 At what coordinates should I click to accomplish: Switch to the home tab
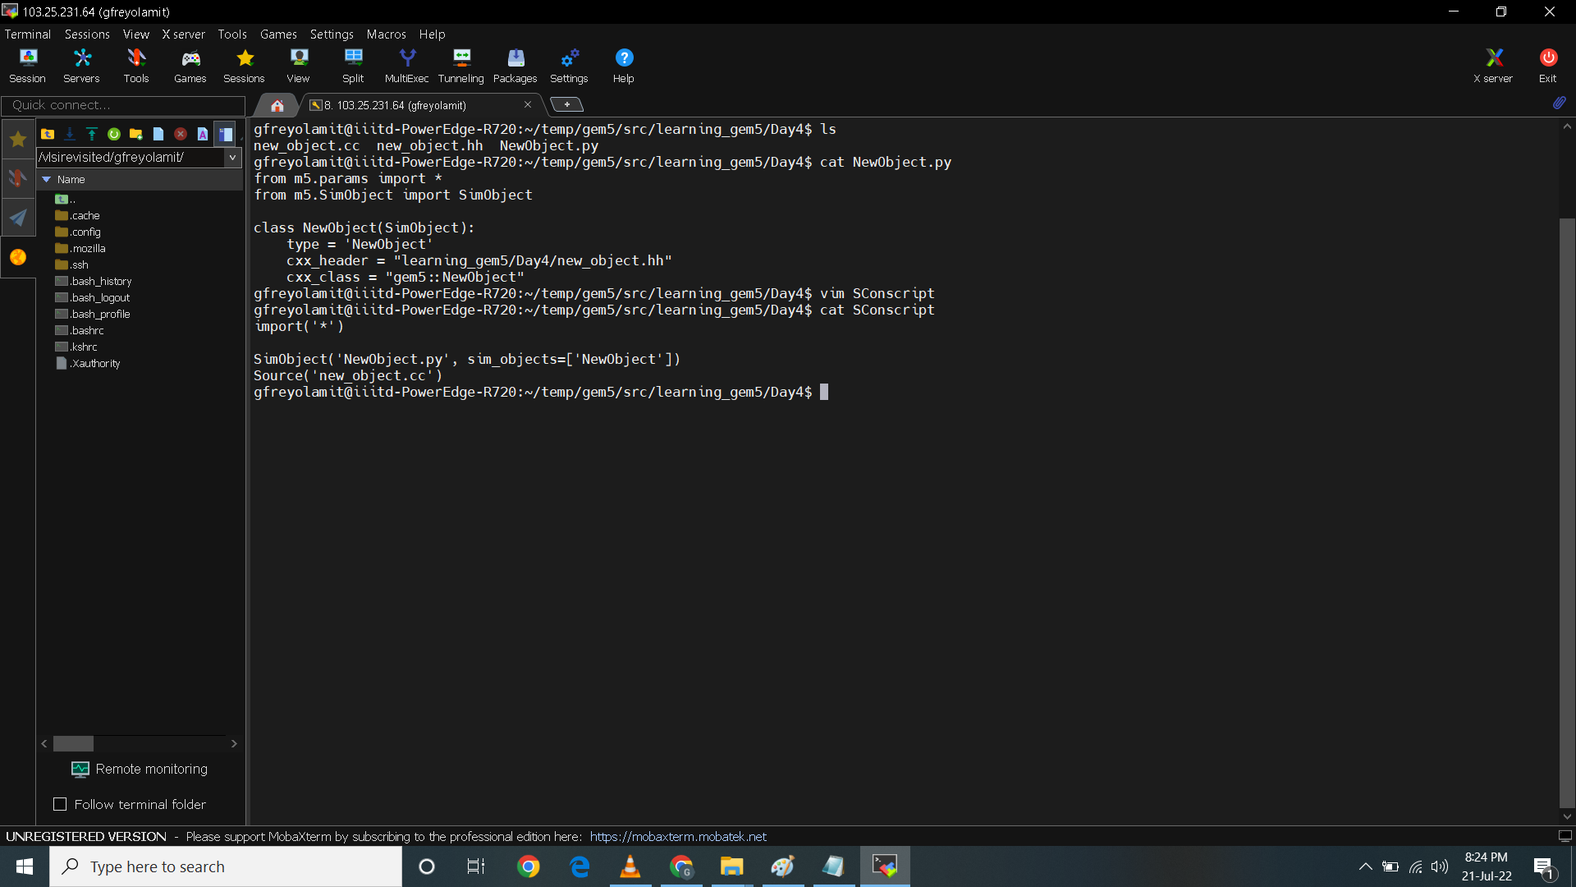277,105
